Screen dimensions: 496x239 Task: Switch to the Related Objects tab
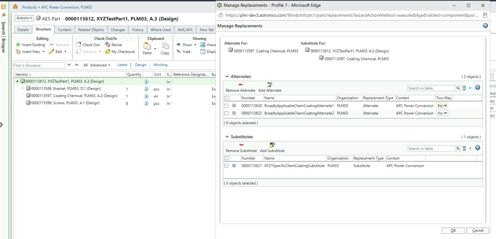point(91,29)
